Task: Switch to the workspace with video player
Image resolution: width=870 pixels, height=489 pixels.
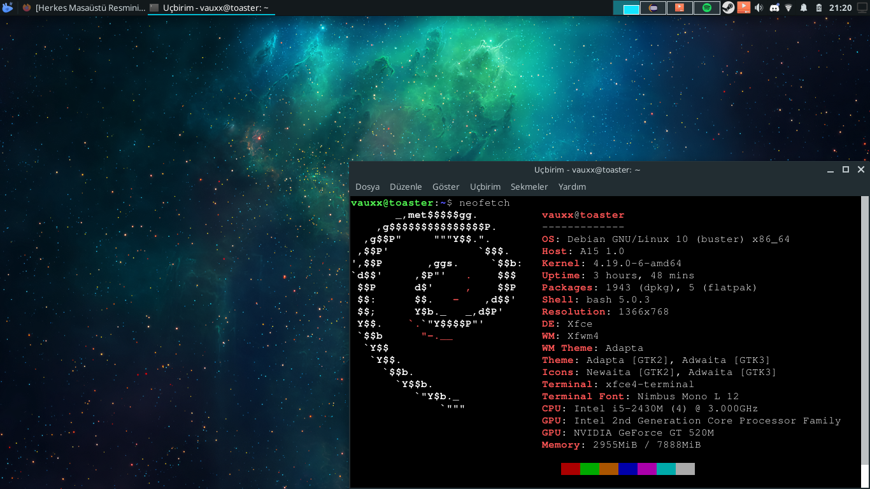Action: point(680,8)
